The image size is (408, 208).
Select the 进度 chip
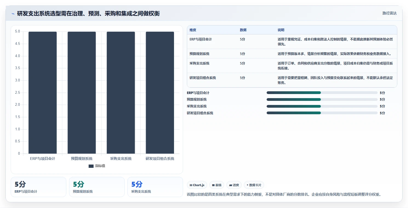234,185
